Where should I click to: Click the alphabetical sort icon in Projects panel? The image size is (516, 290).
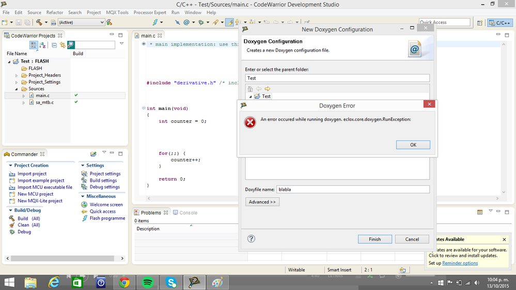click(x=42, y=45)
